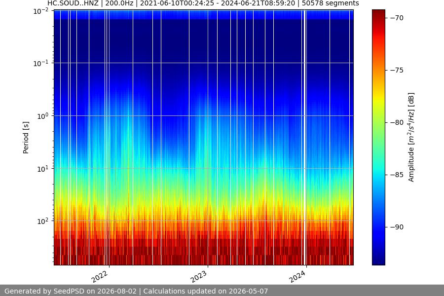
Task: Click the 2022 x-axis tick label
Action: (100, 276)
